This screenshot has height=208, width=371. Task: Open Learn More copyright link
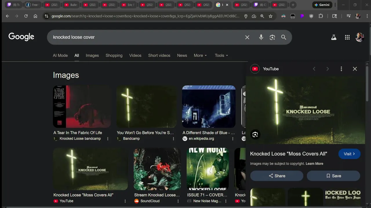click(x=314, y=164)
